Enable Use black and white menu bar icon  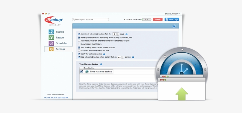(x=79, y=51)
